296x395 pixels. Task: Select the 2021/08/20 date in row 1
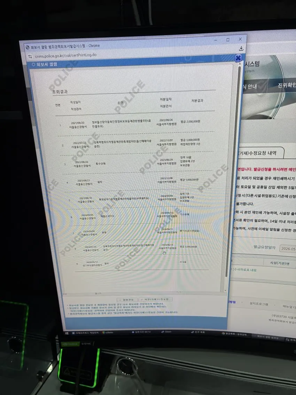coord(78,123)
